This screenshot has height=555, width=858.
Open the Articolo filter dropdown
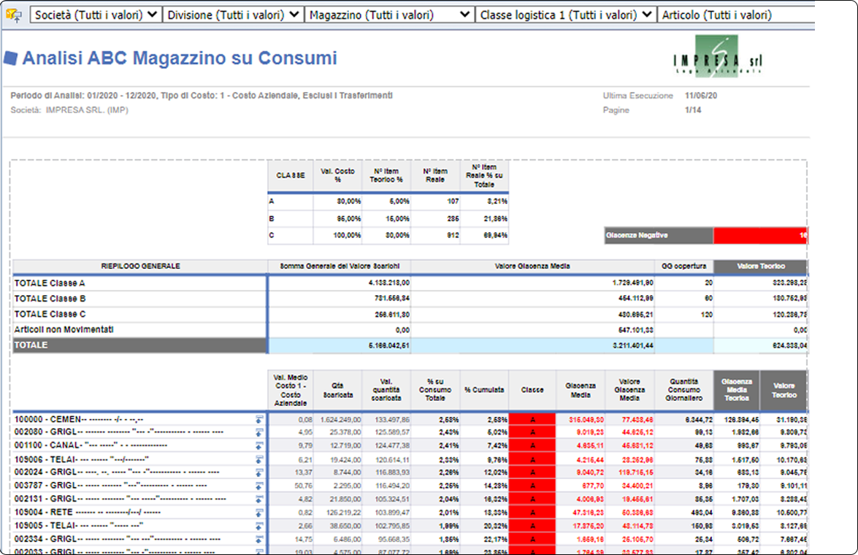tap(736, 15)
